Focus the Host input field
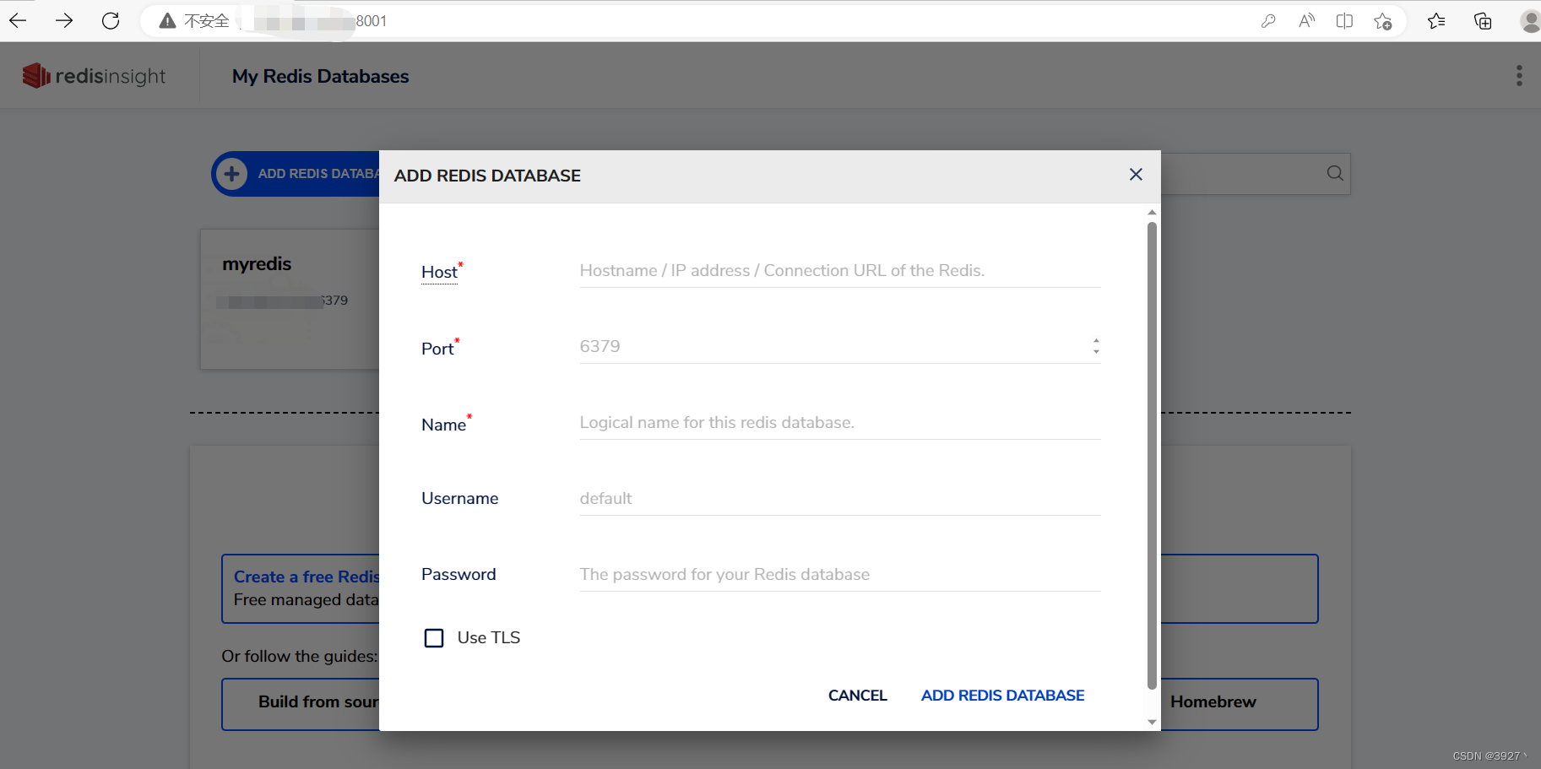 tap(840, 270)
